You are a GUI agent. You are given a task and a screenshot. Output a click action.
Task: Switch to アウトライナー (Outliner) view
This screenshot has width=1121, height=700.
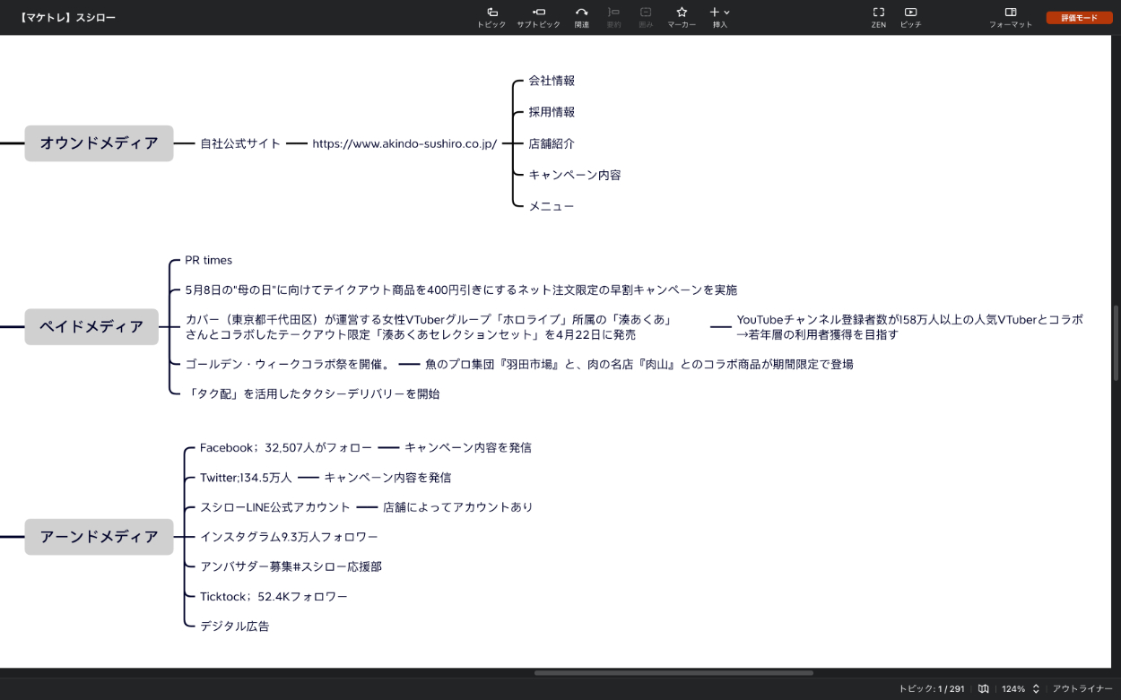tap(1082, 688)
